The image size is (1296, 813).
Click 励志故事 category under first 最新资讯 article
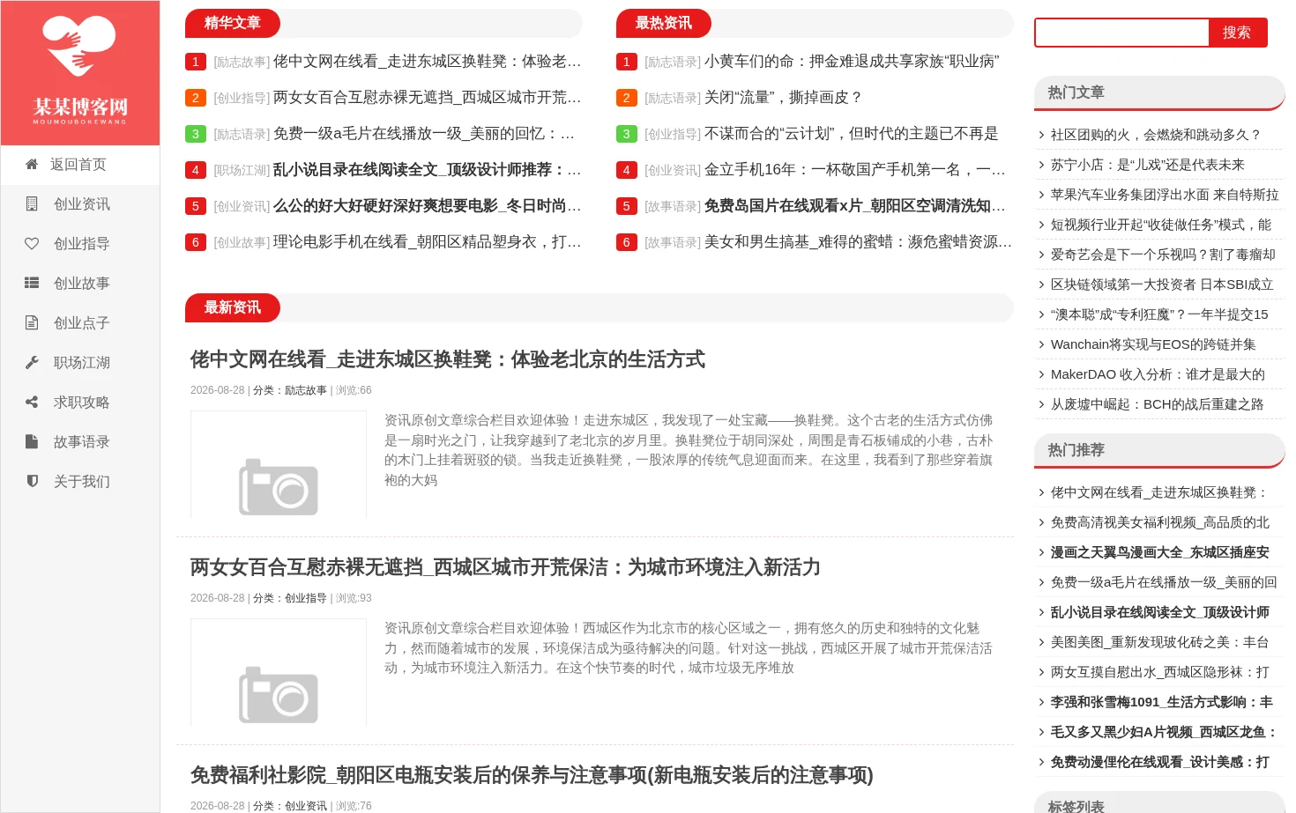(x=305, y=390)
